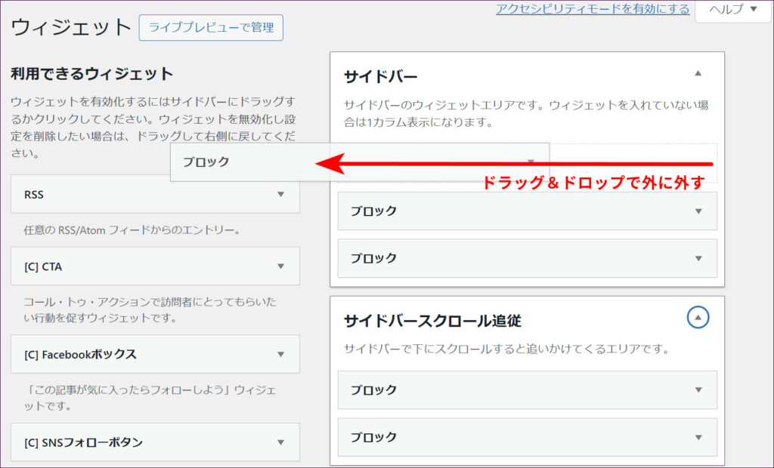Expand the [C] Facebookボックス widget arrow
774x468 pixels.
280,354
